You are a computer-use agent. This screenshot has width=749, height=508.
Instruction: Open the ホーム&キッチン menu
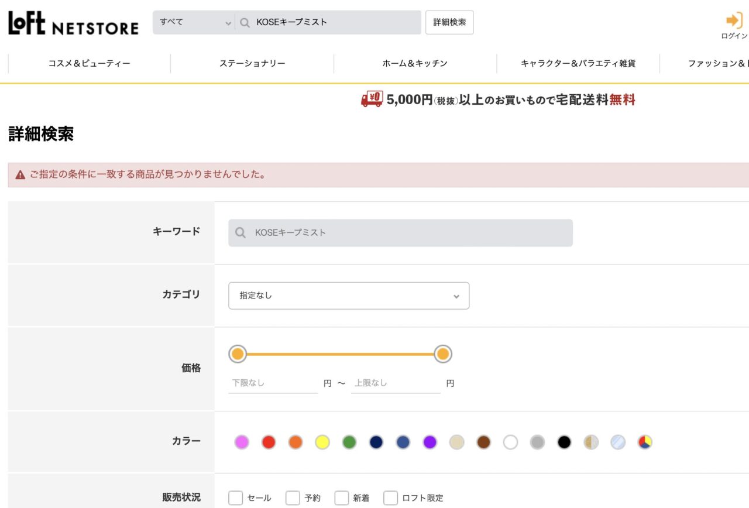[x=415, y=63]
